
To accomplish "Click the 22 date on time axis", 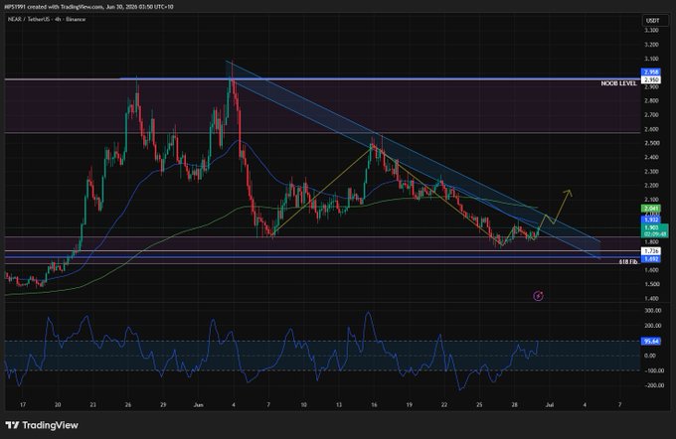I will pyautogui.click(x=444, y=405).
